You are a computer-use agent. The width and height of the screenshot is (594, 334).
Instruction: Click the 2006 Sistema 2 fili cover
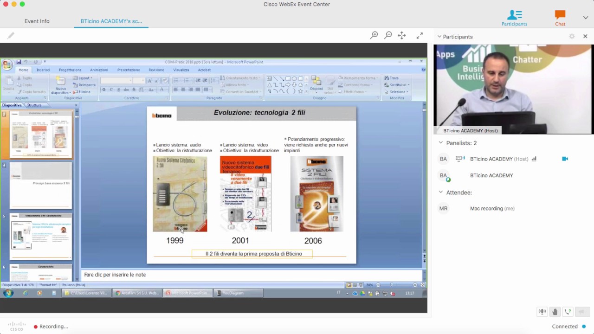(317, 194)
